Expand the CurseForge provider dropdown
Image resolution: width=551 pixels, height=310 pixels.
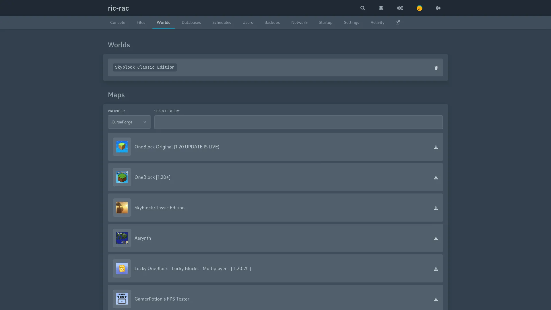129,122
